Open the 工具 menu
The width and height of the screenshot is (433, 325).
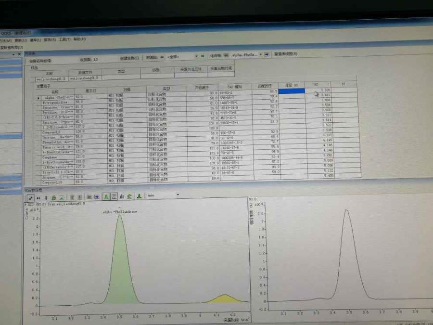pos(64,39)
